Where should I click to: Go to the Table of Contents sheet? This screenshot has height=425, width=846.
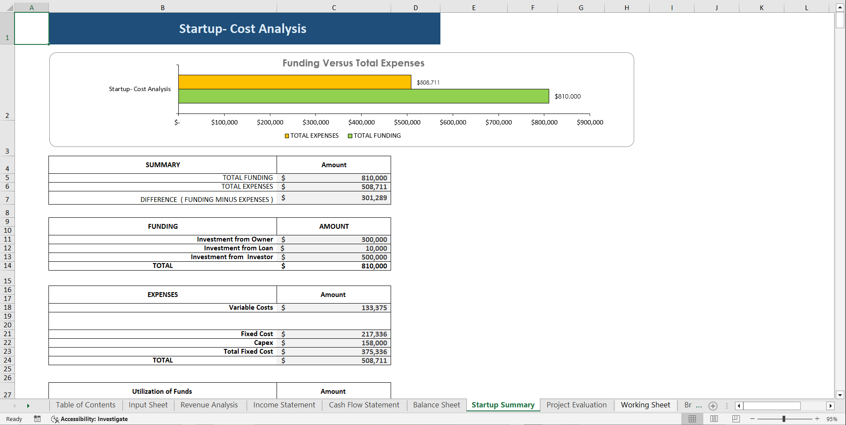coord(85,405)
